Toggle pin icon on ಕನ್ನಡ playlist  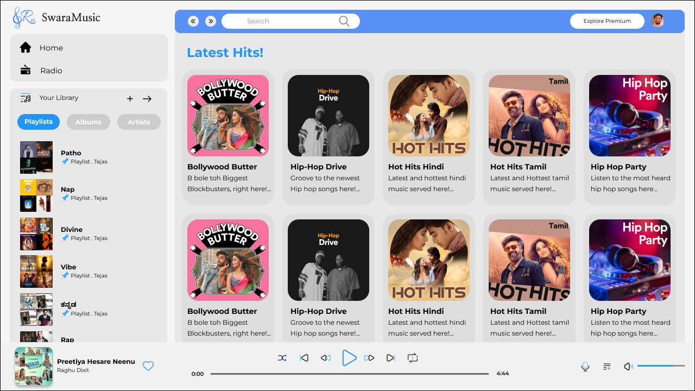[x=65, y=313]
